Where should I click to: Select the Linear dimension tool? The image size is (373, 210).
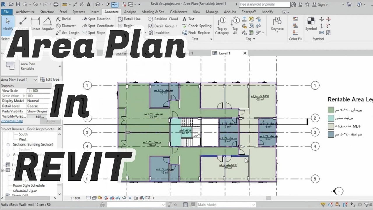tap(35, 24)
